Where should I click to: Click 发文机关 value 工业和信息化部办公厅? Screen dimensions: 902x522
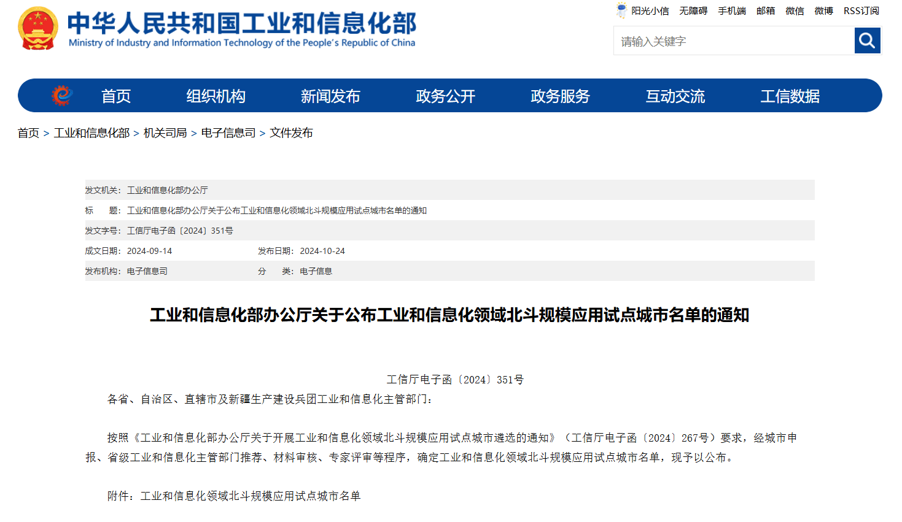[x=167, y=190]
